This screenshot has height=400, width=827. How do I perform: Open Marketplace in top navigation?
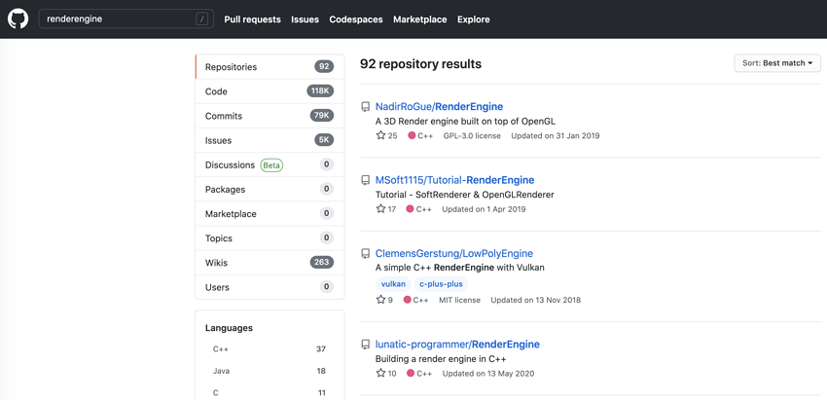click(420, 19)
